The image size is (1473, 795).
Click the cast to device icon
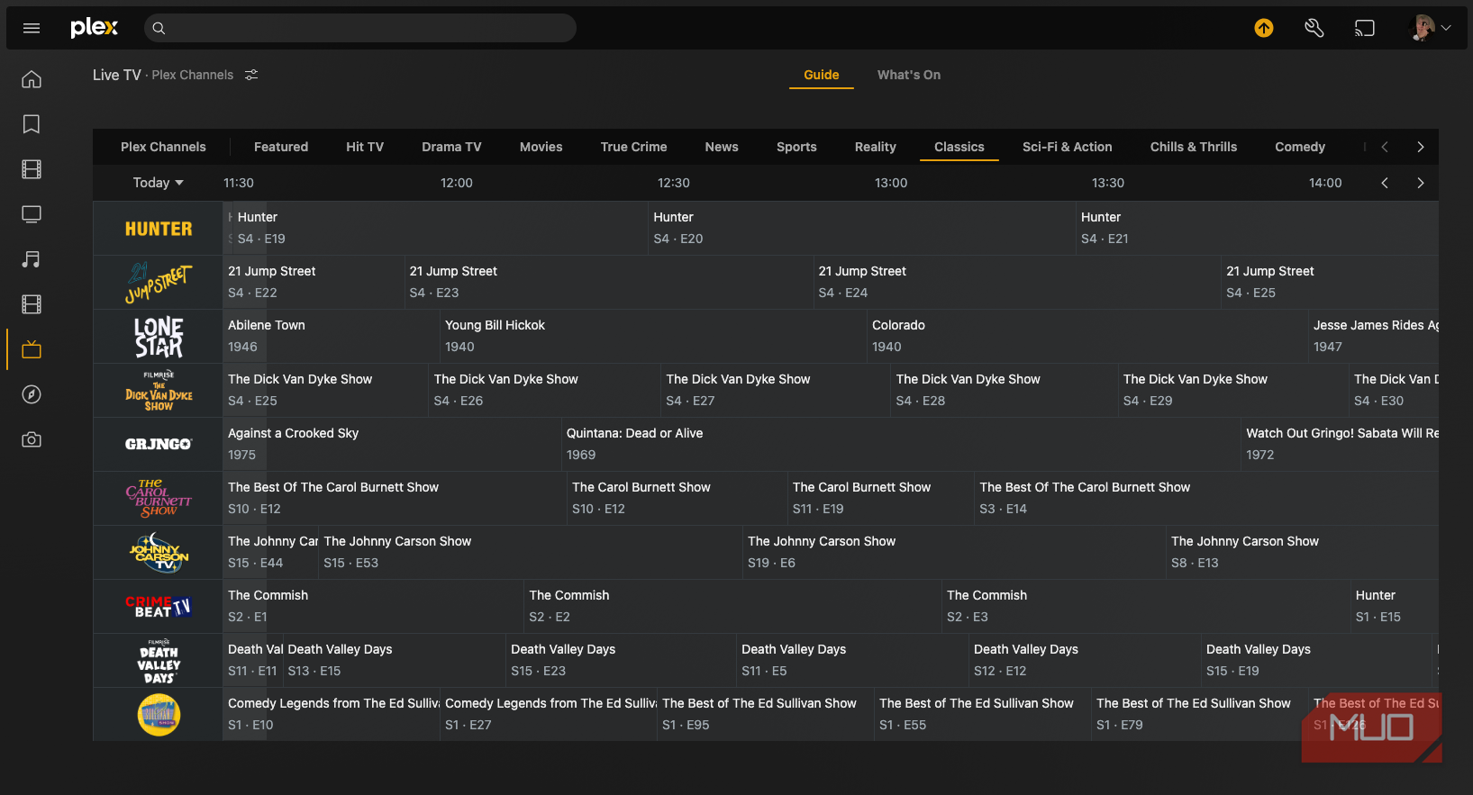pyautogui.click(x=1365, y=28)
